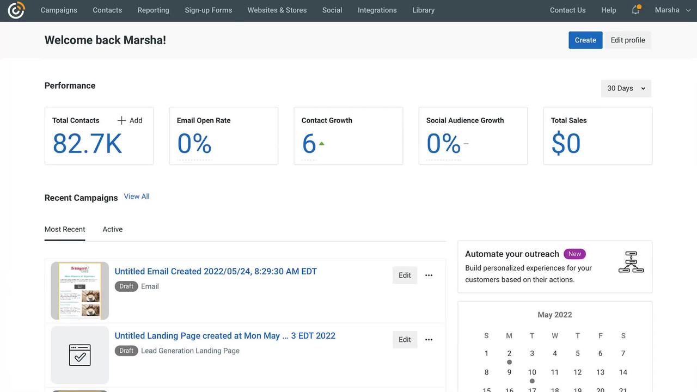Image resolution: width=697 pixels, height=392 pixels.
Task: Open the notifications bell
Action: click(x=635, y=10)
